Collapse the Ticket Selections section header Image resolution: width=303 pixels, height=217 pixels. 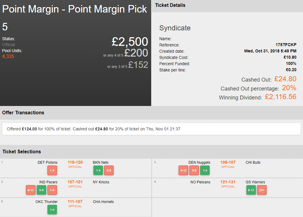[x=22, y=152]
